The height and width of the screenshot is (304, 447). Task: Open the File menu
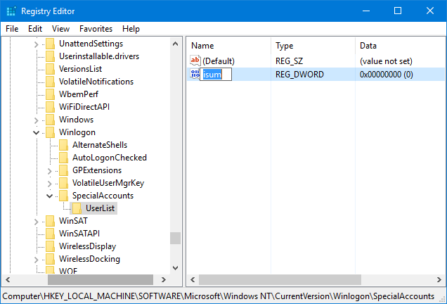pyautogui.click(x=12, y=29)
